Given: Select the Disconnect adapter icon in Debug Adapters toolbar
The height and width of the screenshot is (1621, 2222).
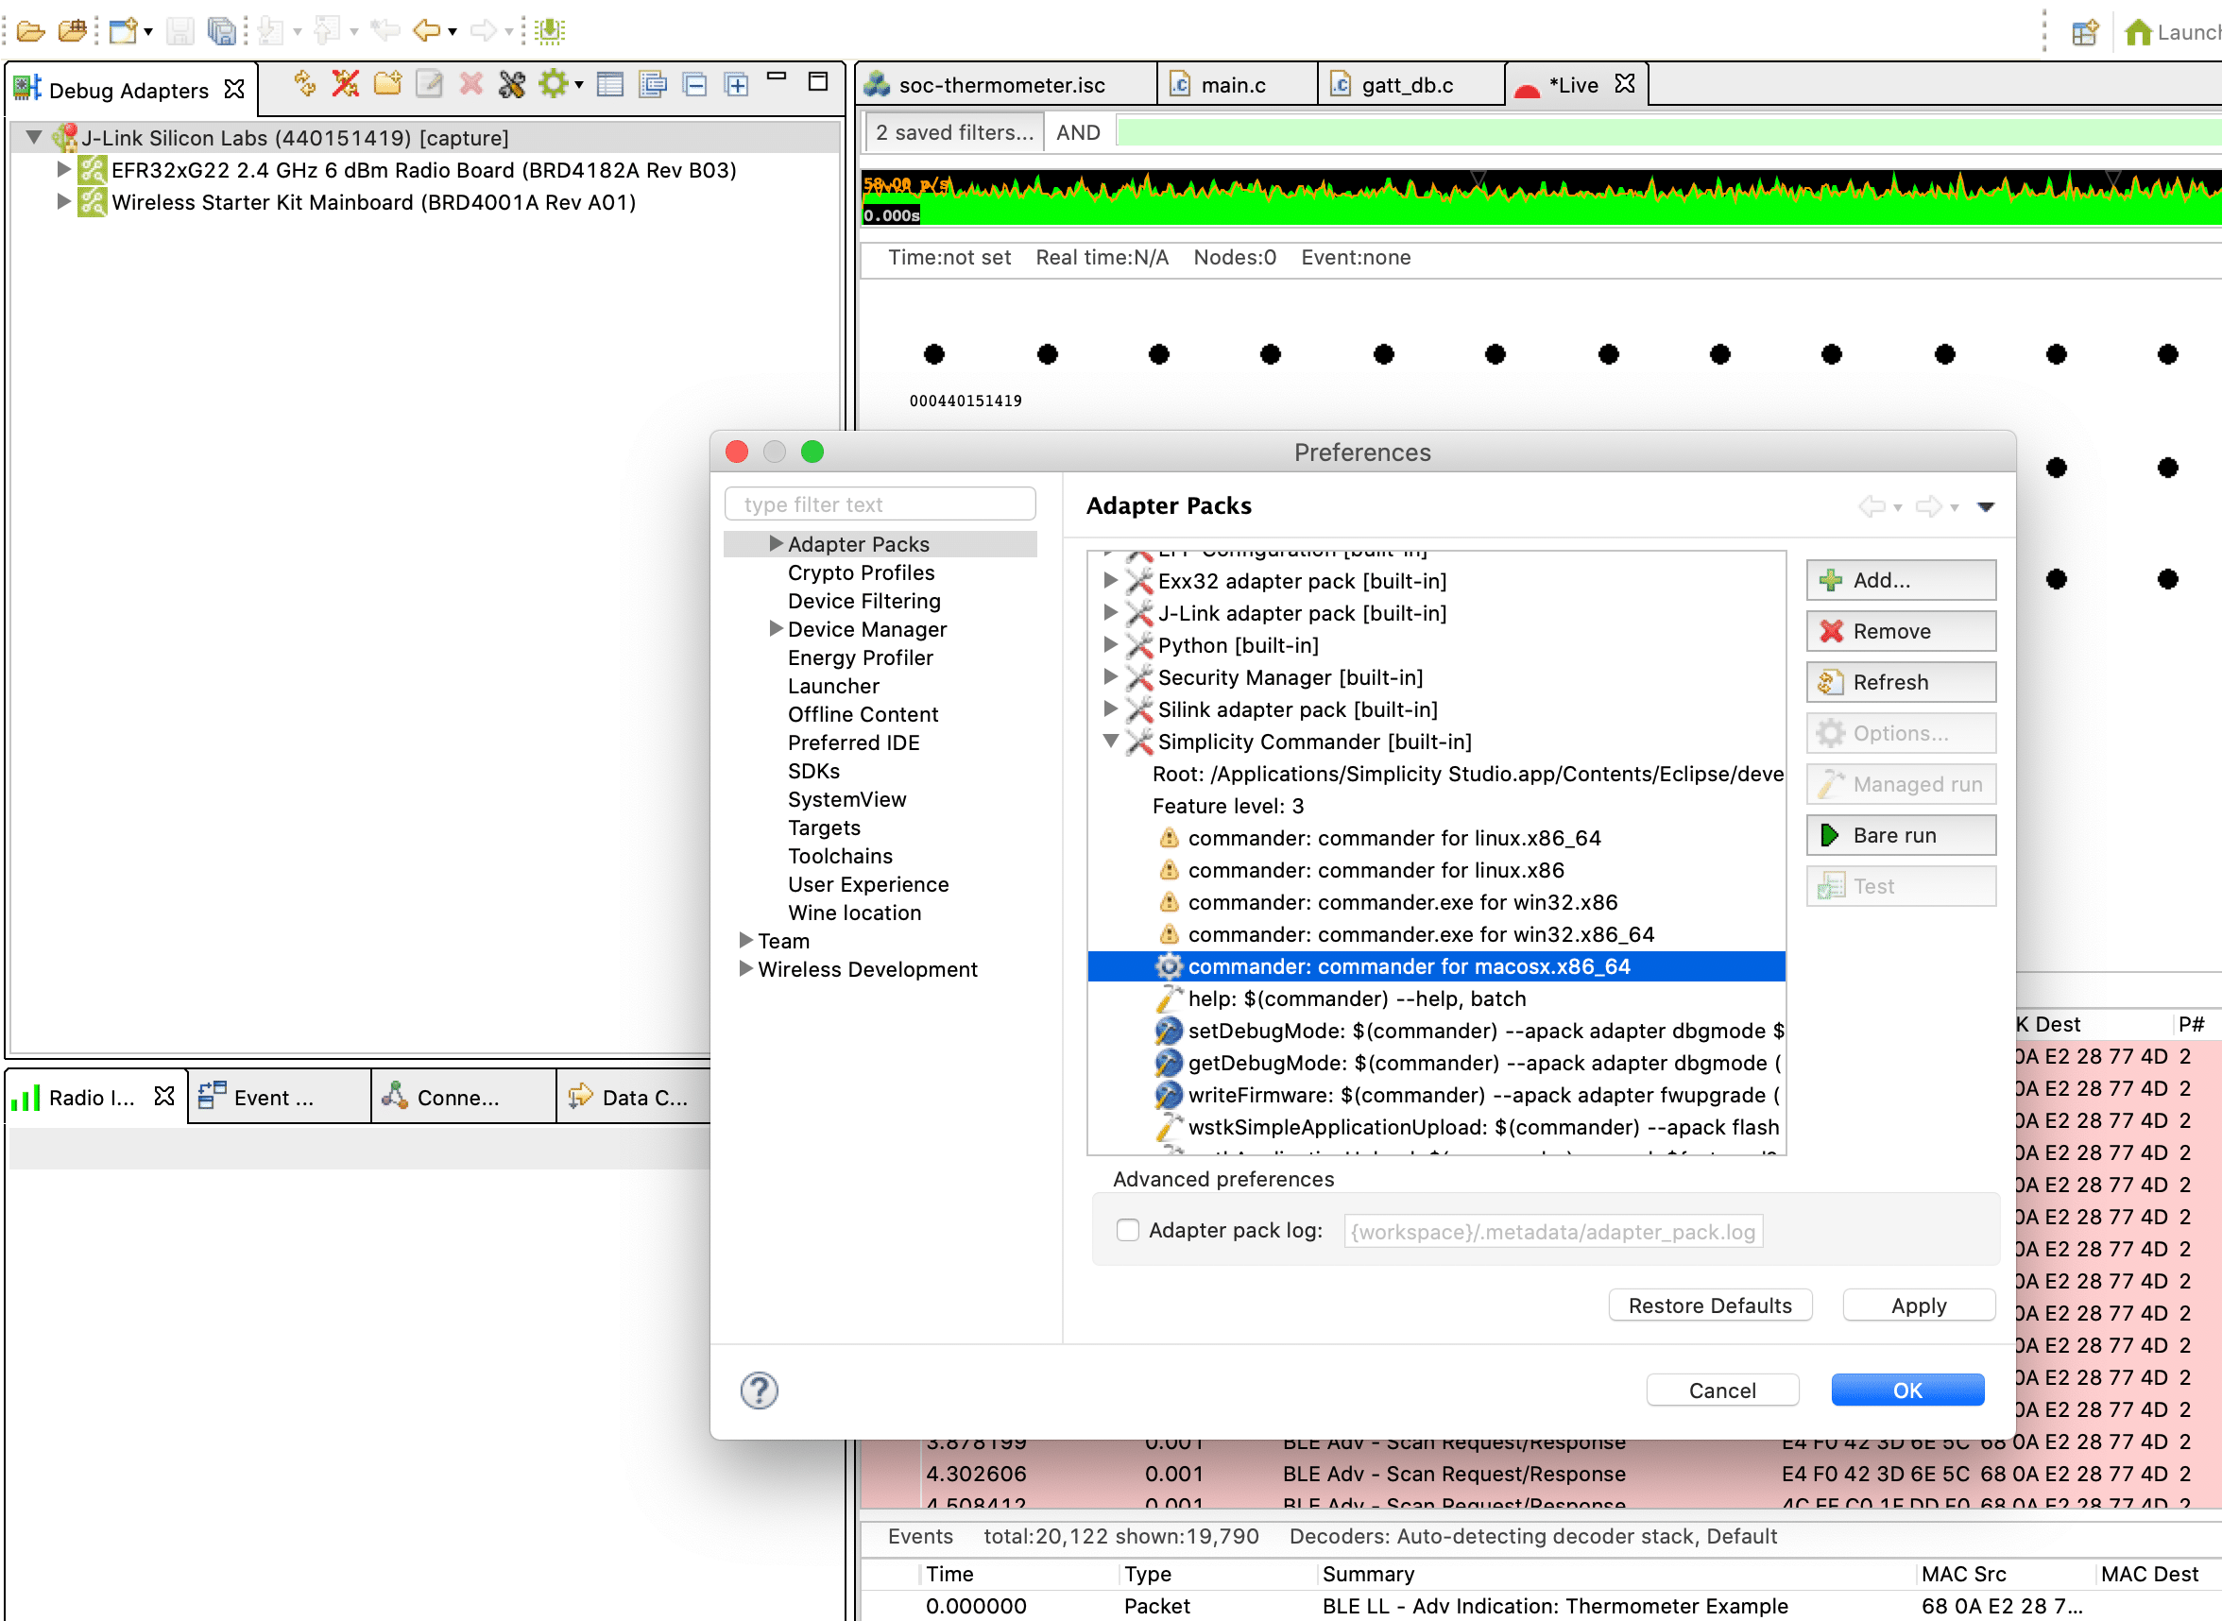Looking at the screenshot, I should pos(346,84).
